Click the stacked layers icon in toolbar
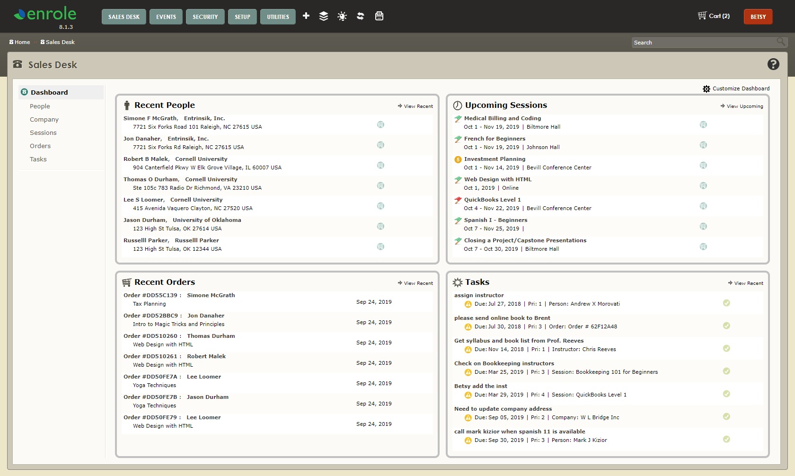This screenshot has height=476, width=795. [324, 16]
